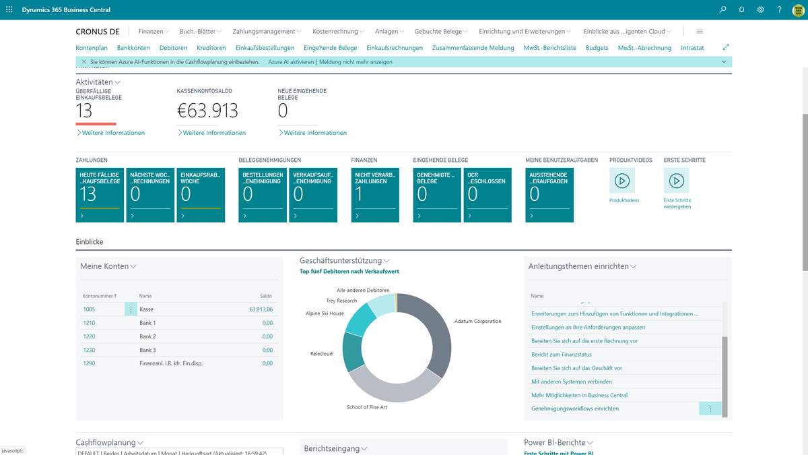Expand the notification bar chevron at its right end

(x=724, y=62)
